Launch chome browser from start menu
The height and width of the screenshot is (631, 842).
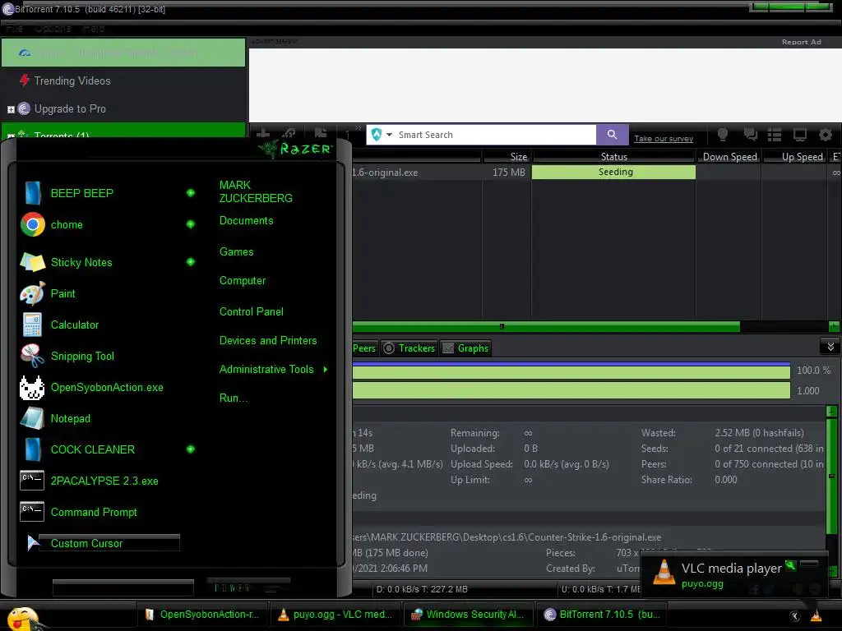(x=67, y=225)
